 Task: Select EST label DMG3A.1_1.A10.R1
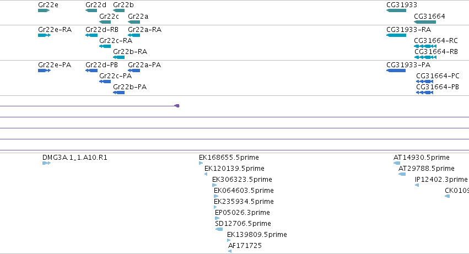pyautogui.click(x=75, y=158)
